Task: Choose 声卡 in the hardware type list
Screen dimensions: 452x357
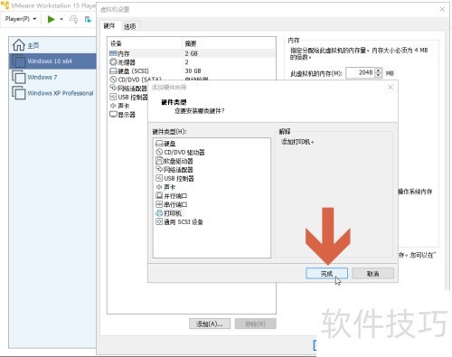Action: pos(165,187)
